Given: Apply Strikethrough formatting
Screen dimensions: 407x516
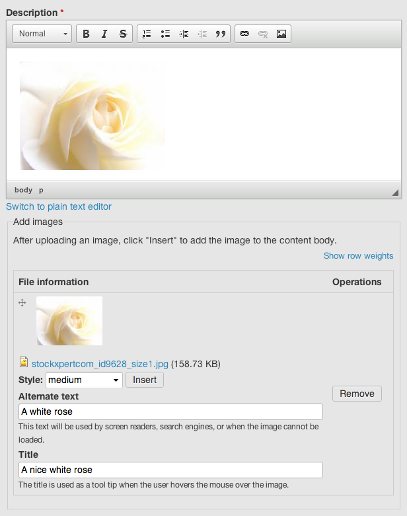Looking at the screenshot, I should point(123,34).
